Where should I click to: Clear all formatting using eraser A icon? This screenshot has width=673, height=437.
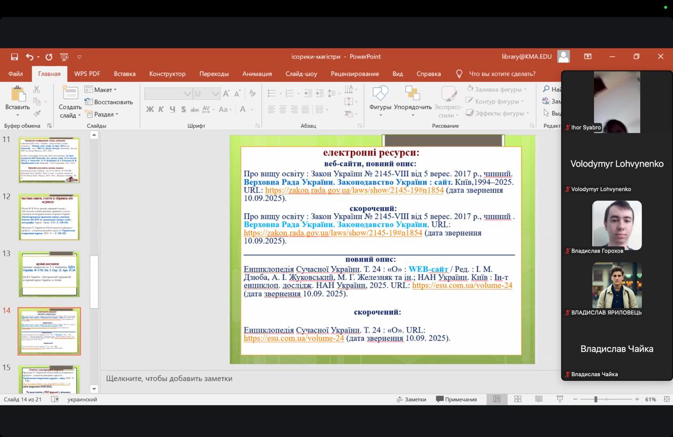click(251, 93)
